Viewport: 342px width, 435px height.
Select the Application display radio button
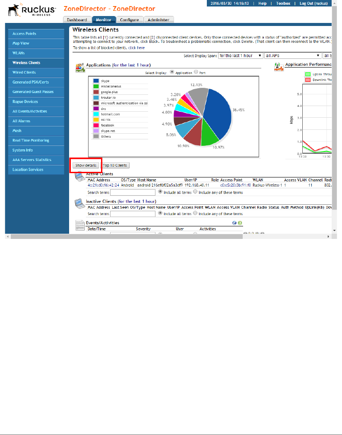(x=172, y=72)
